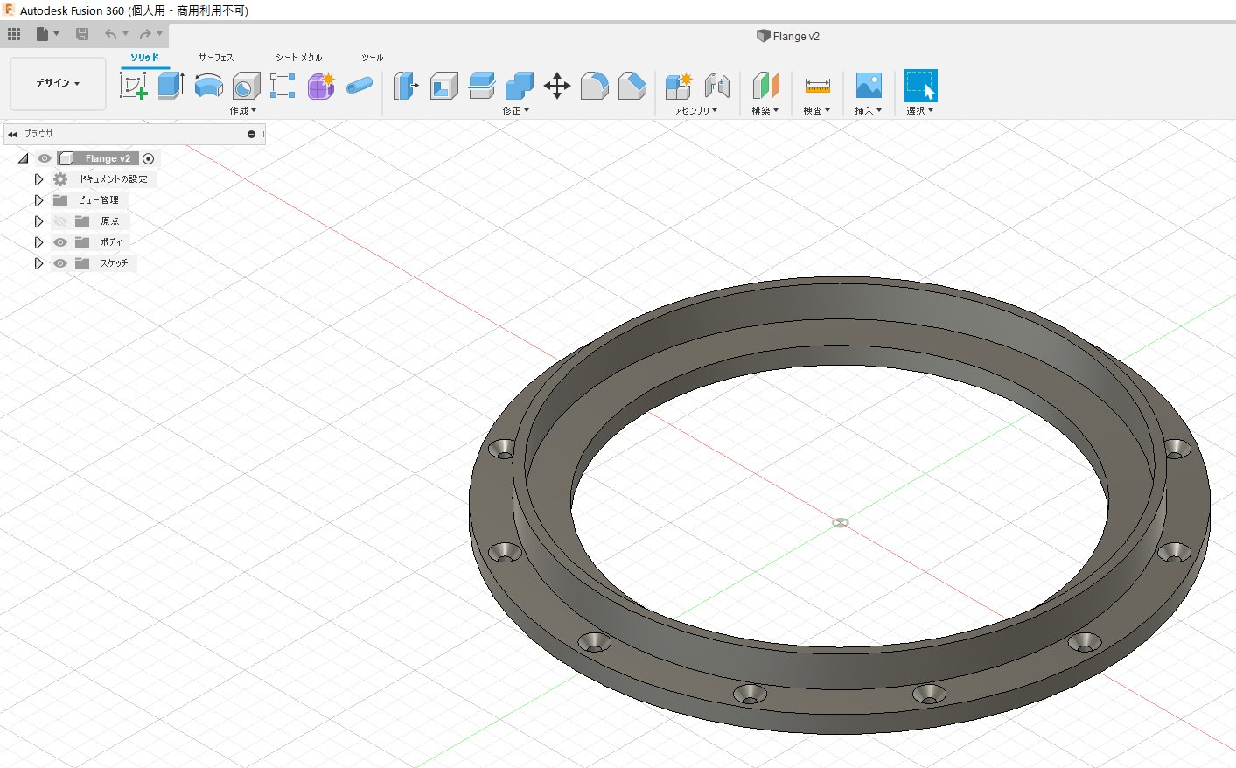The image size is (1236, 768).
Task: Choose the Revolve tool
Action: [208, 86]
